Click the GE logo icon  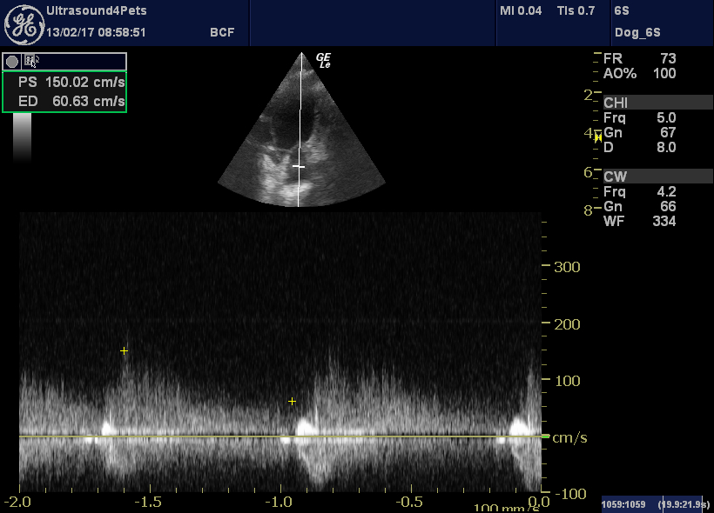(x=24, y=21)
